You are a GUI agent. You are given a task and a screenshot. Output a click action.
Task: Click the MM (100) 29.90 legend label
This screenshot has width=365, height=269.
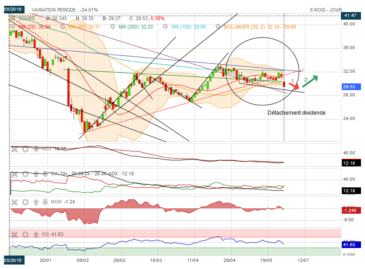(189, 27)
